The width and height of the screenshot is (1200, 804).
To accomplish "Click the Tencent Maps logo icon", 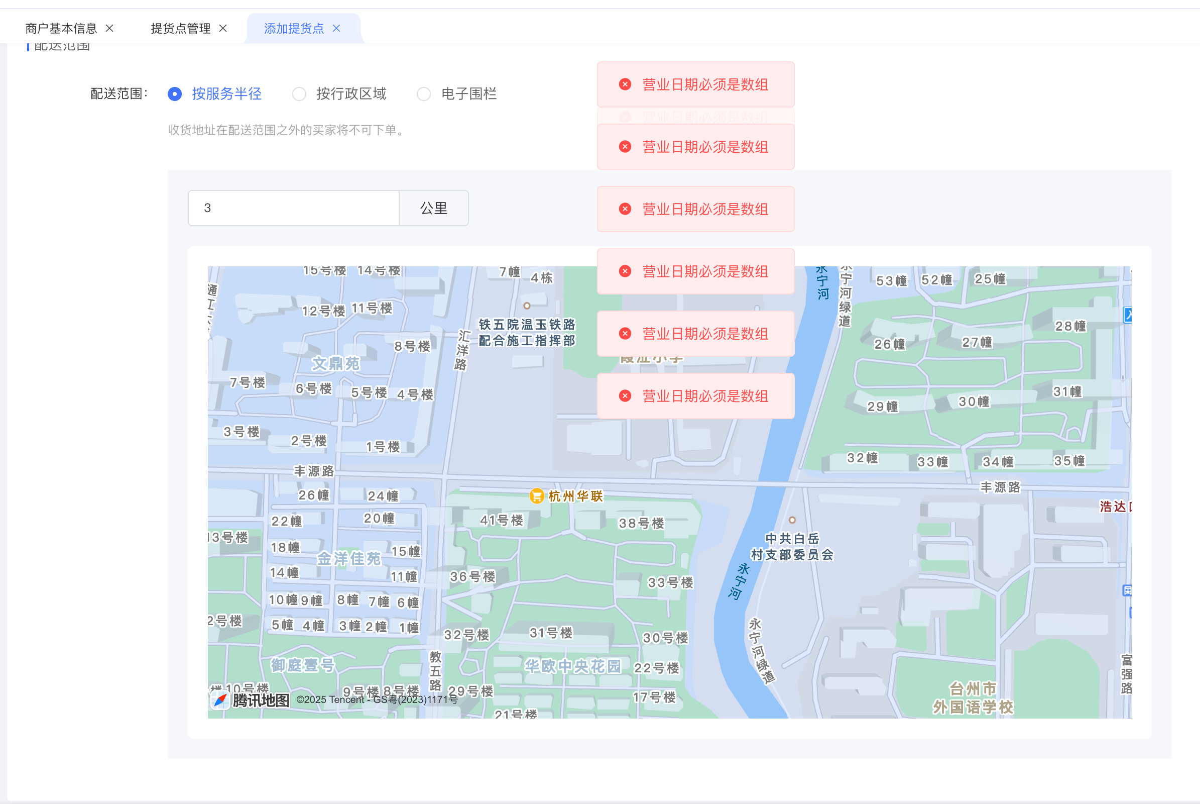I will [x=220, y=700].
